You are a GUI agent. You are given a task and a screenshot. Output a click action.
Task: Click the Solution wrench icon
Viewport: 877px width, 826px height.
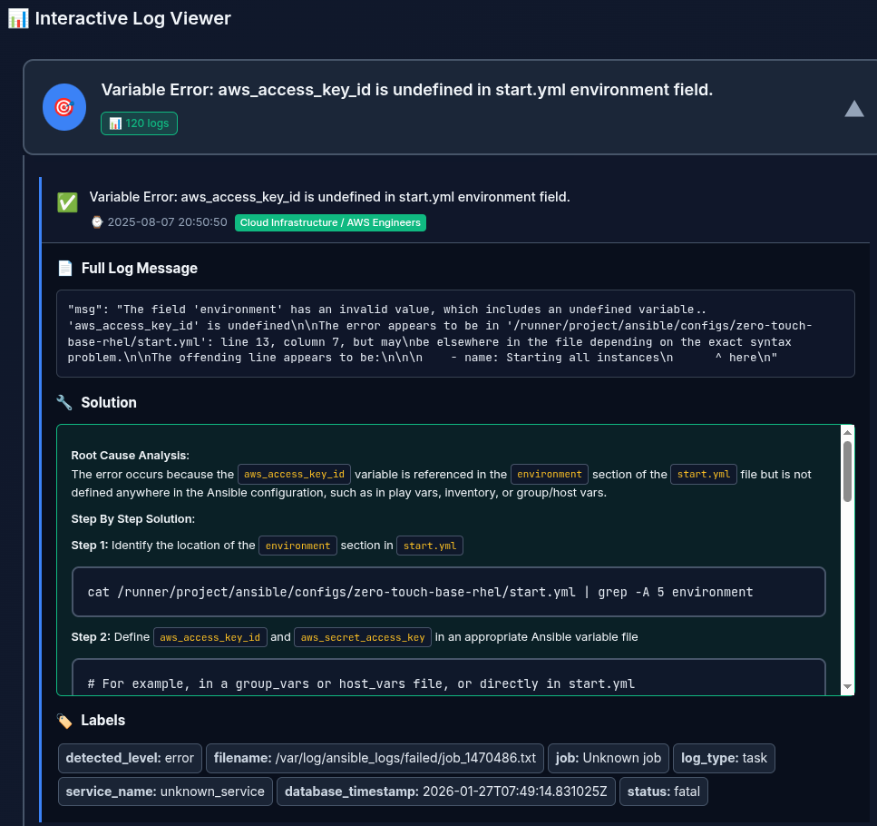pyautogui.click(x=64, y=402)
